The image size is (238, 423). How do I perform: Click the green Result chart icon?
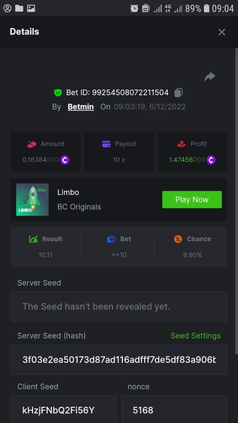pos(33,239)
